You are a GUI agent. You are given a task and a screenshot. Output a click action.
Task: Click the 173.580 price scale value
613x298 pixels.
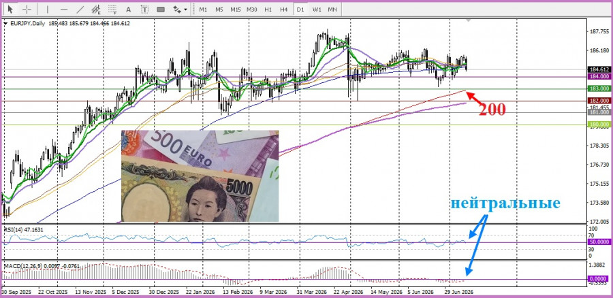tap(599, 202)
